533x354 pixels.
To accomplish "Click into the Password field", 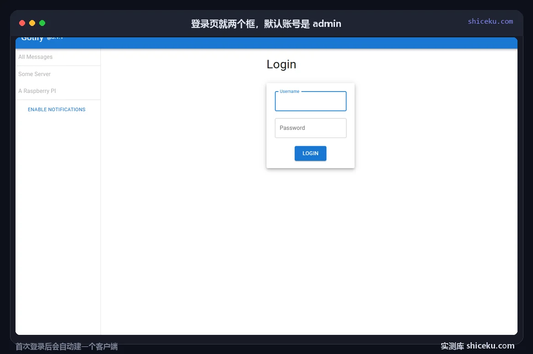I will pyautogui.click(x=310, y=128).
